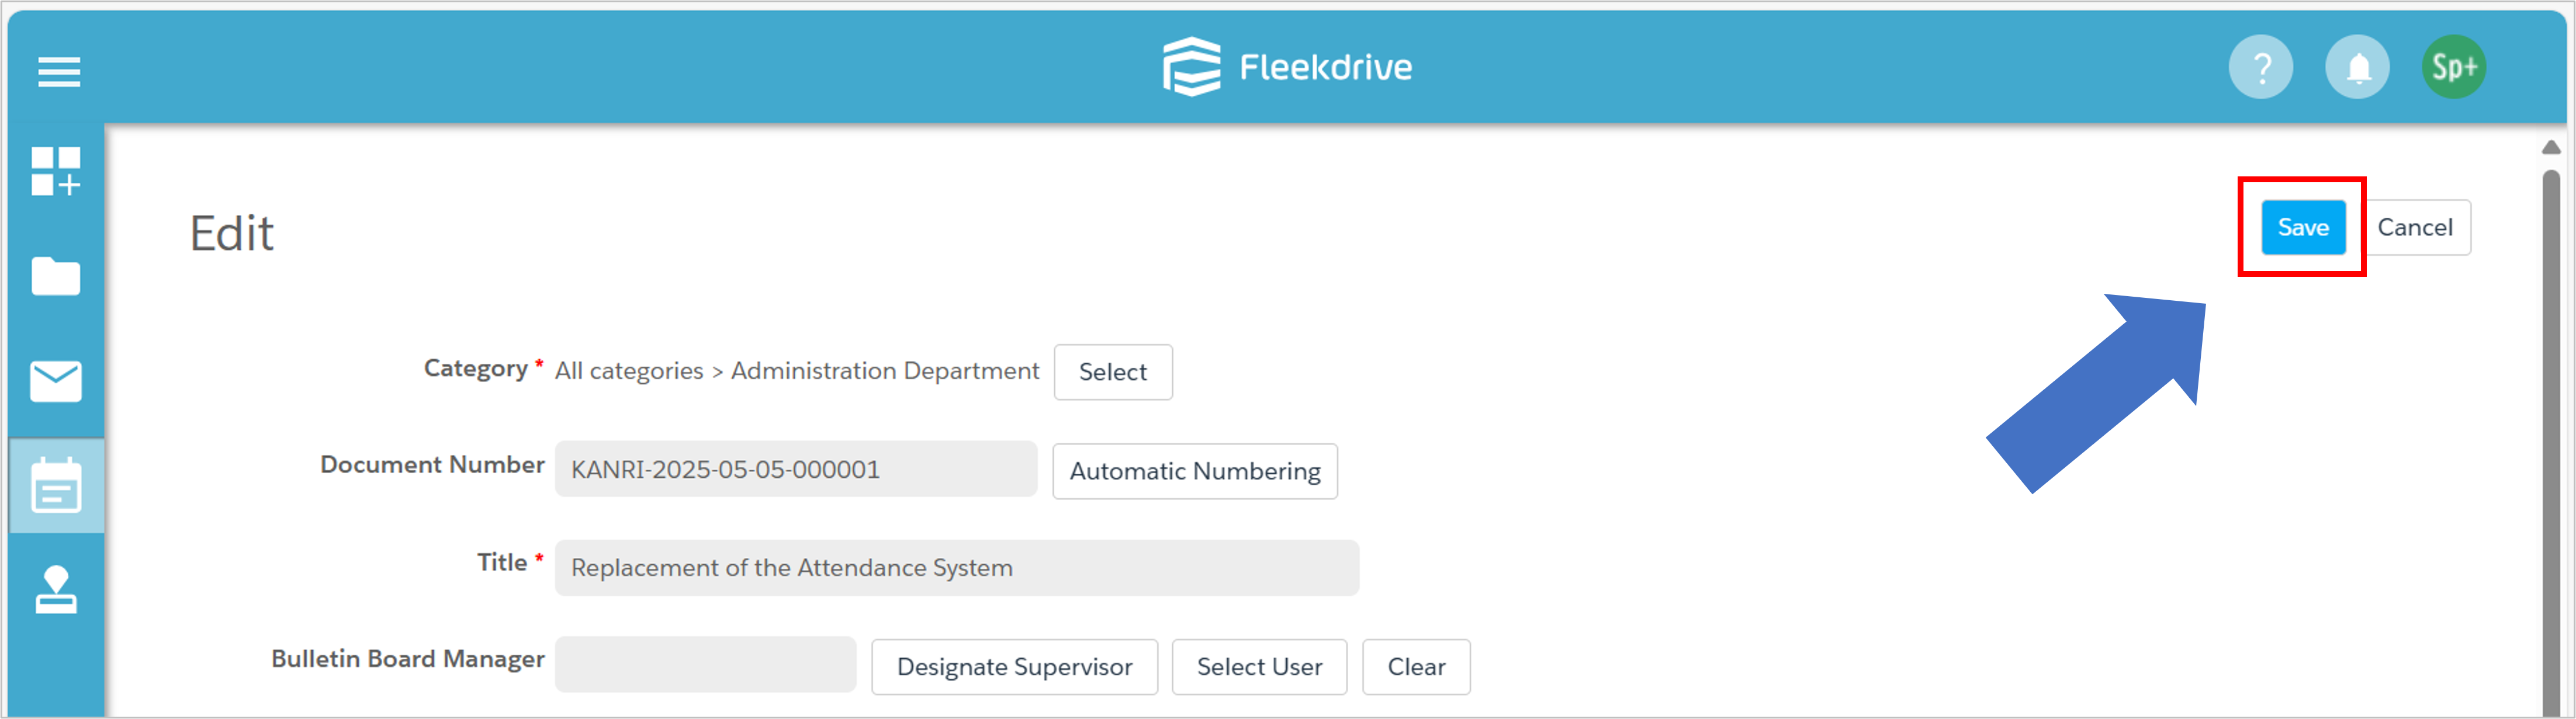
Task: Click the Fleekdrive logo
Action: [x=1287, y=67]
